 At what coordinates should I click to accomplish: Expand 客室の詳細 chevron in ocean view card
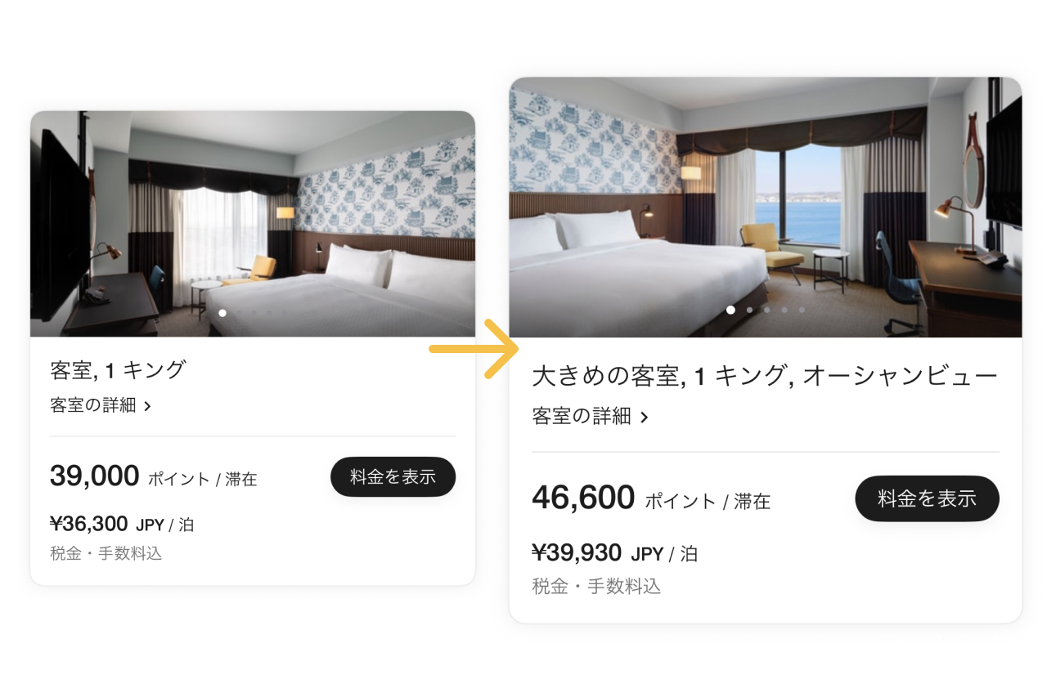[644, 418]
